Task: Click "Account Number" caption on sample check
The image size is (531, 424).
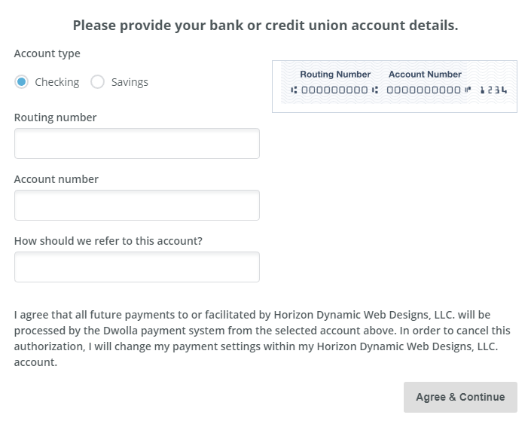Action: (x=425, y=75)
